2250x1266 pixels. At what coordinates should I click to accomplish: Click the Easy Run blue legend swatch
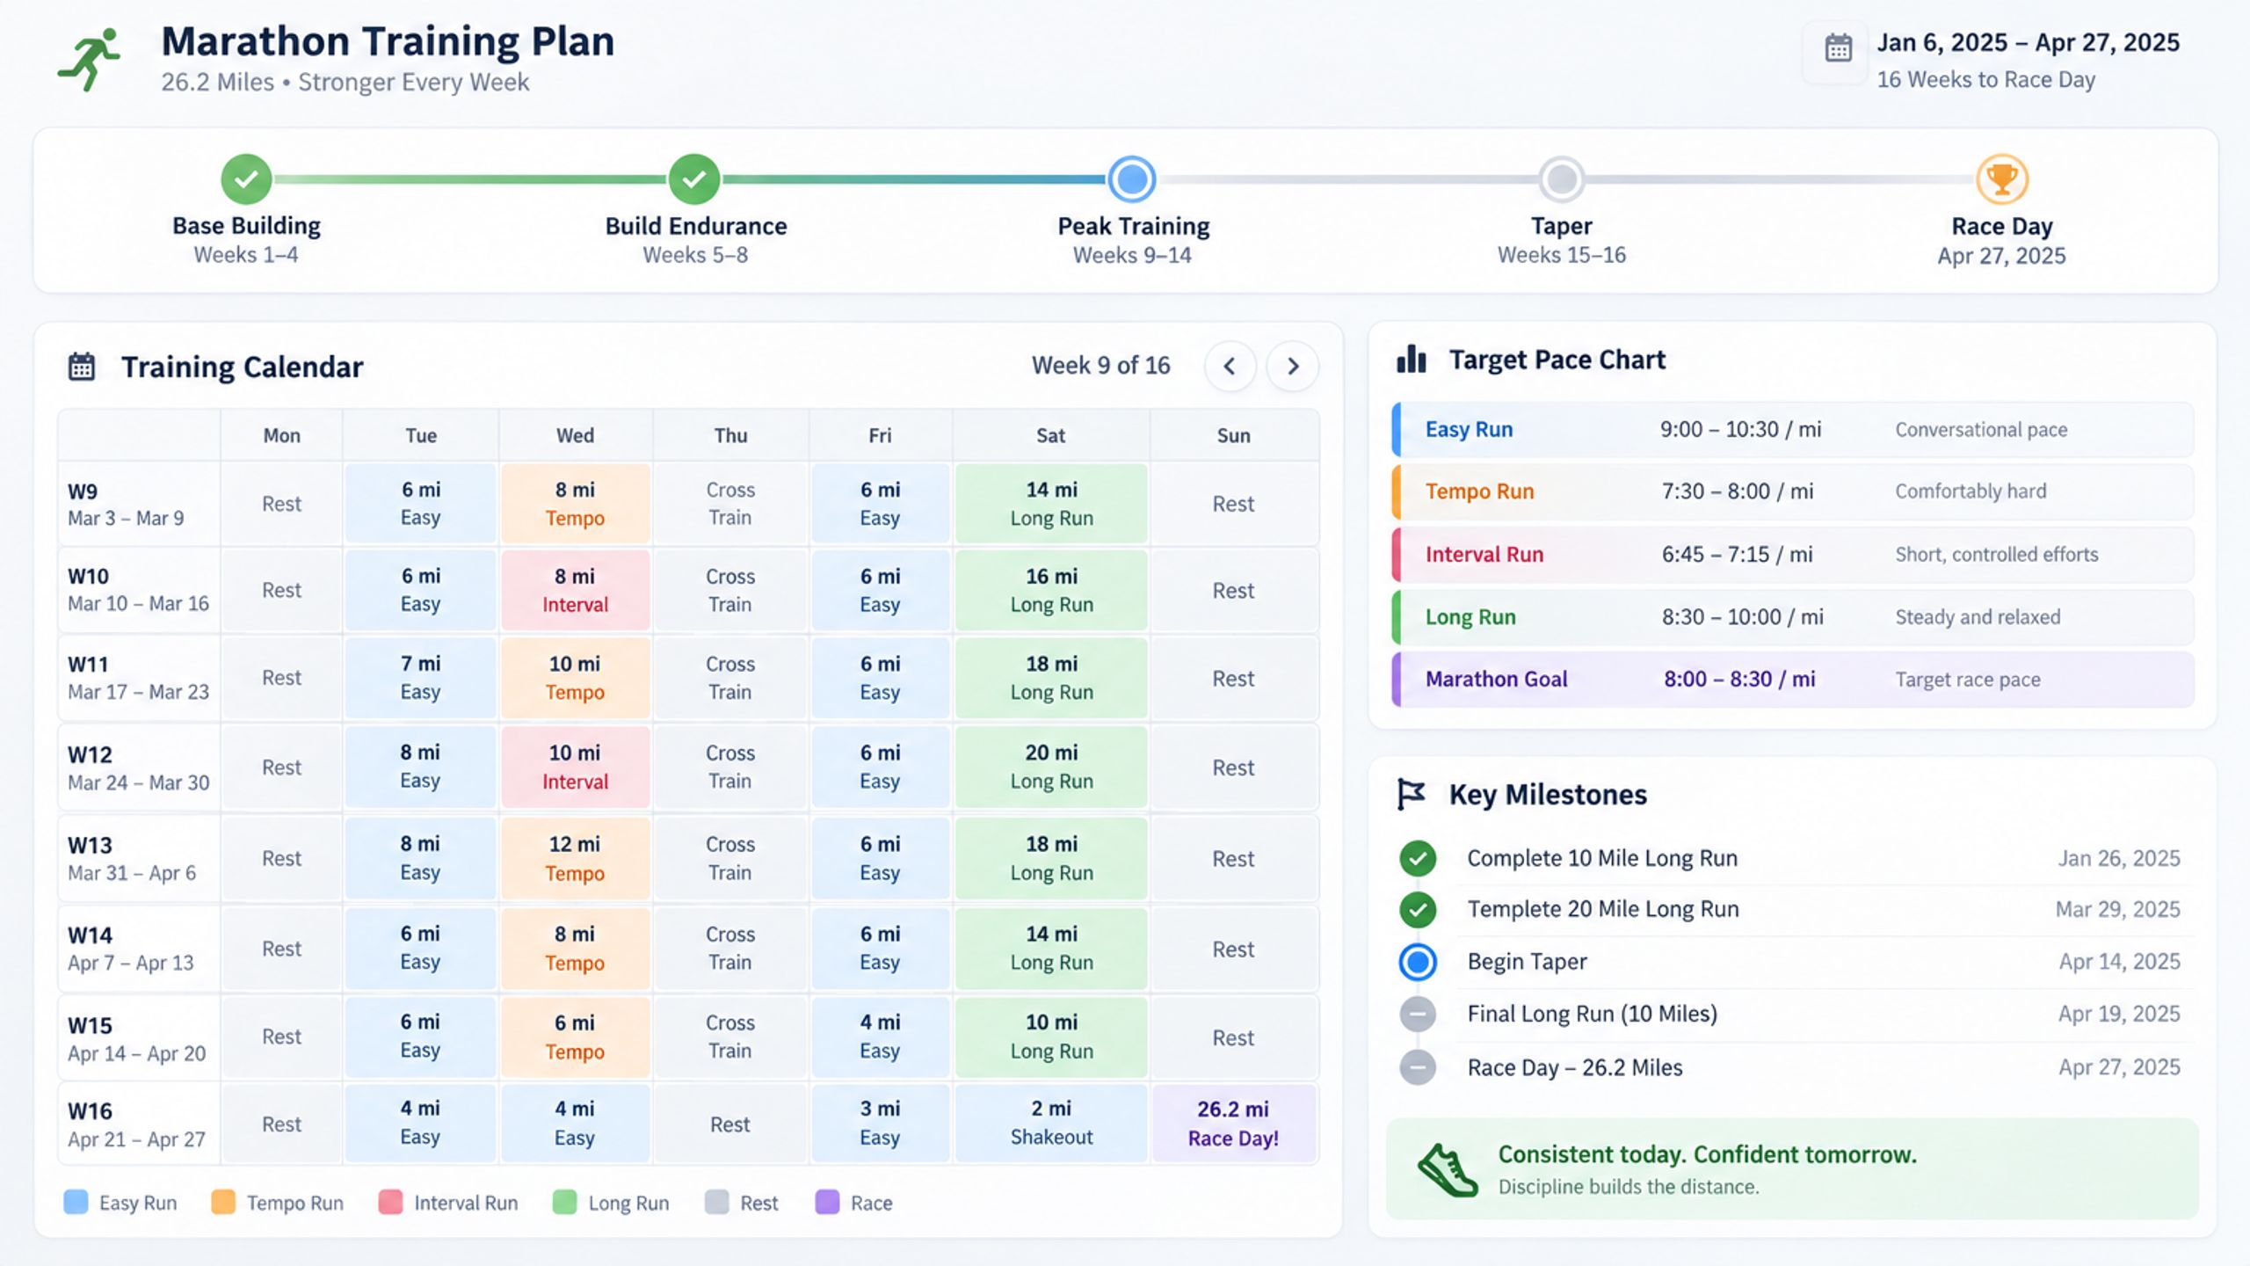[x=76, y=1202]
